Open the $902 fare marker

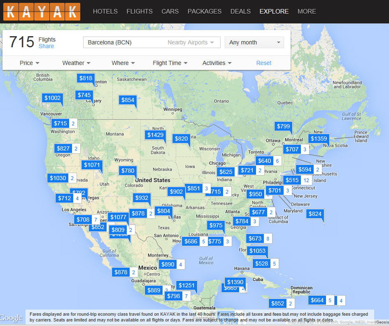176,192
